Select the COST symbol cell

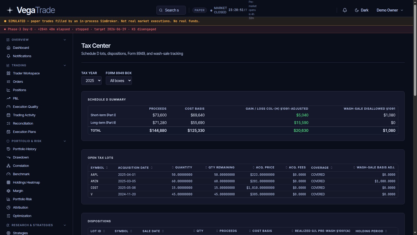94,188
